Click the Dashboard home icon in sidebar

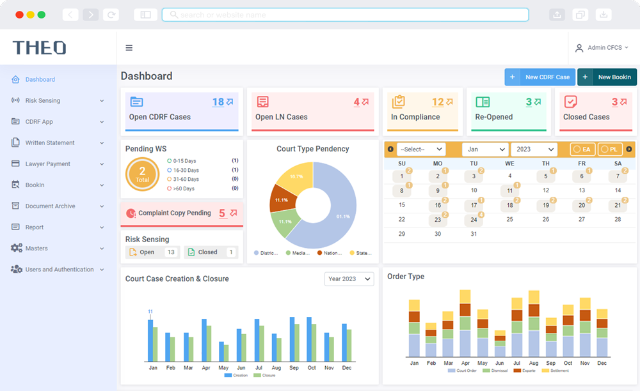[x=15, y=79]
